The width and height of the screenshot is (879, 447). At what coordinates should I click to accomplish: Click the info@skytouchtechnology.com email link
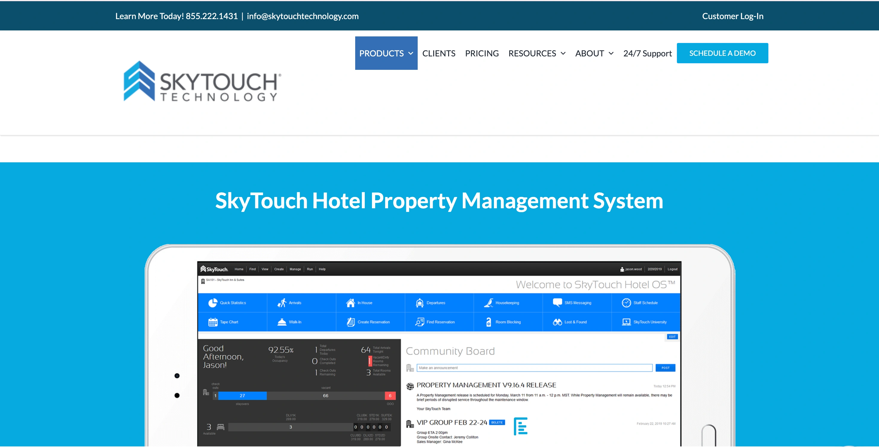pos(302,16)
